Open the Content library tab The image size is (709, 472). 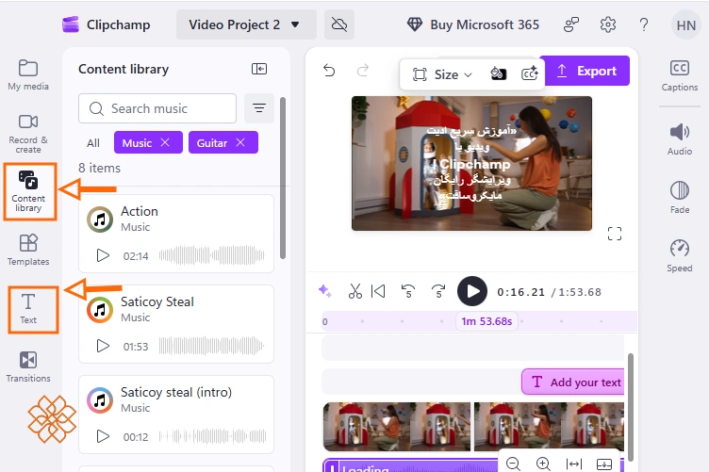click(28, 191)
